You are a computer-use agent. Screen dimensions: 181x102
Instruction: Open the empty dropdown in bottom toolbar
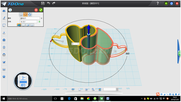click(111, 89)
